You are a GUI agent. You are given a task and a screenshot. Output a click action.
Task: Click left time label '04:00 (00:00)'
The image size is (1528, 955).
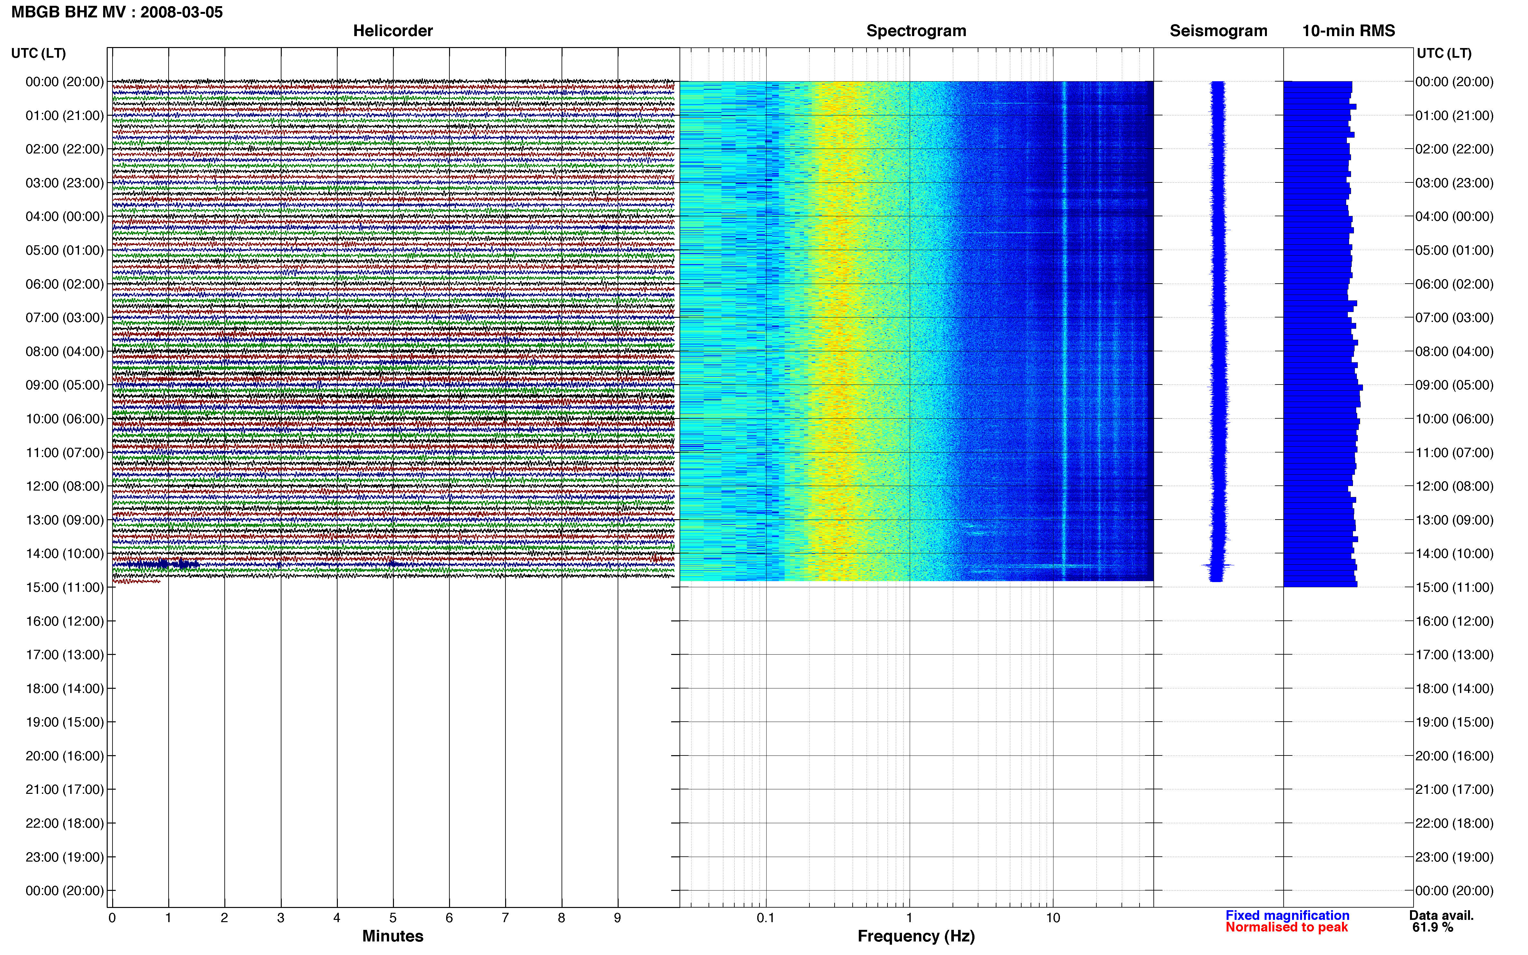(x=64, y=217)
